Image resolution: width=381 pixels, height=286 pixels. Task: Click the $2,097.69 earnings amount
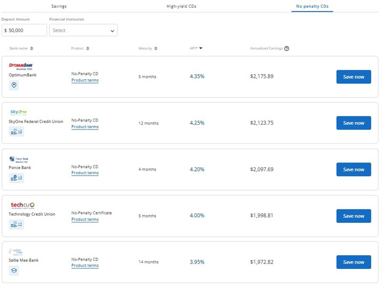pyautogui.click(x=262, y=170)
